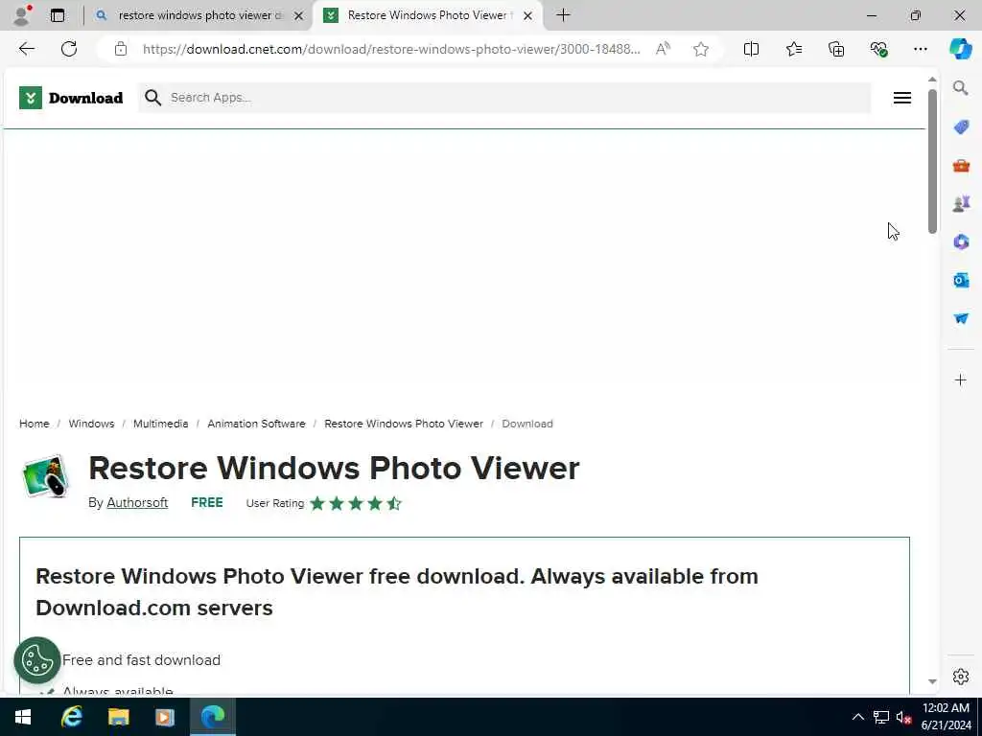The width and height of the screenshot is (982, 736).
Task: Close the search results tab
Action: tap(299, 15)
